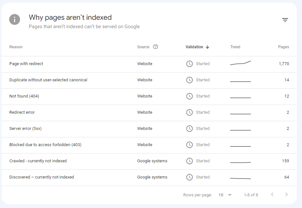Click trend sparkline for Page with redirect

click(240, 63)
